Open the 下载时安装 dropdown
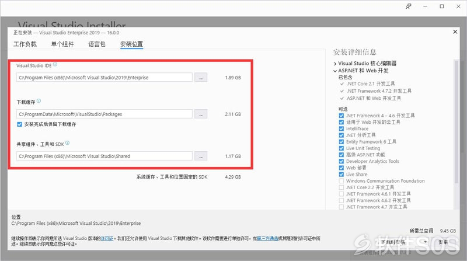Image resolution: width=467 pixels, height=261 pixels. click(x=426, y=242)
